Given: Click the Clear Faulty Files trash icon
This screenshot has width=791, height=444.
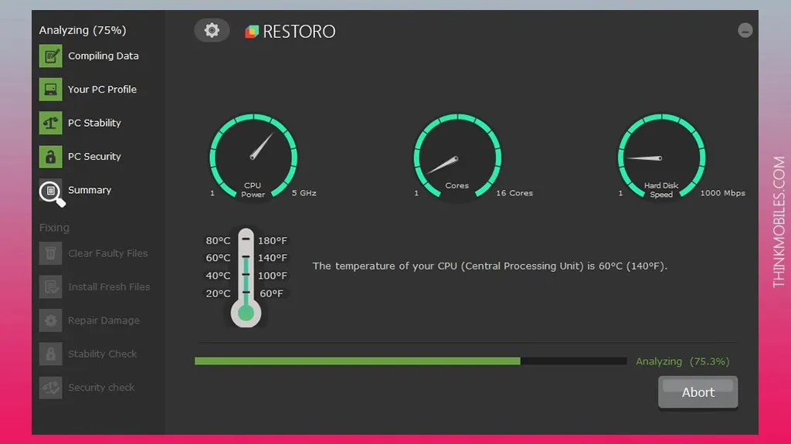Looking at the screenshot, I should pyautogui.click(x=50, y=253).
